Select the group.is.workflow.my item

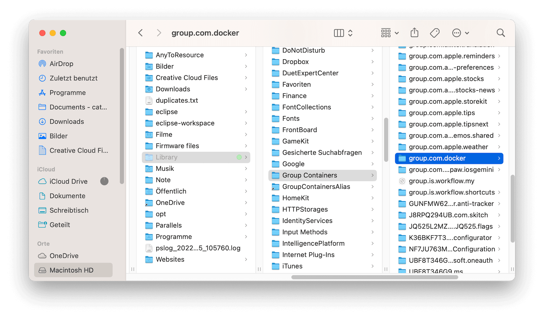[x=449, y=181]
